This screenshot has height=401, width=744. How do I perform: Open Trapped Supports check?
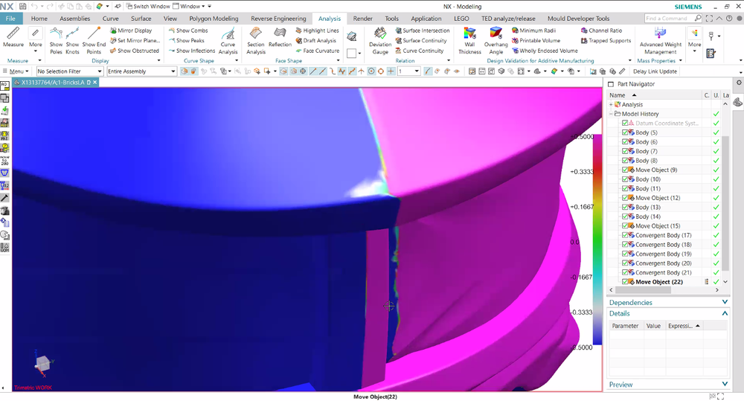(x=606, y=41)
